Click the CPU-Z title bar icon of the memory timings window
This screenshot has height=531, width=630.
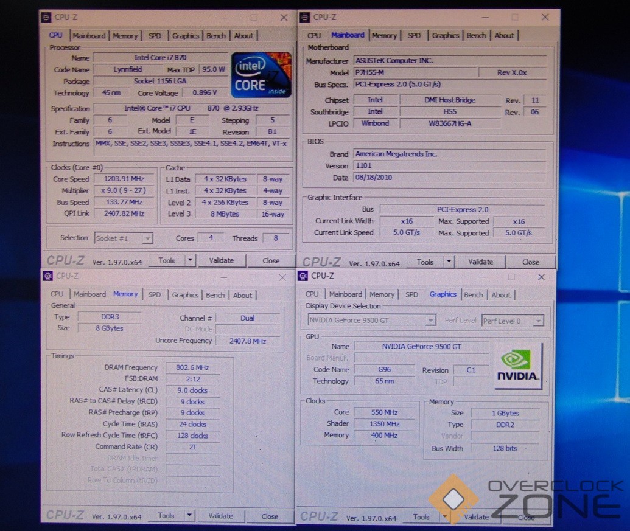pyautogui.click(x=47, y=276)
